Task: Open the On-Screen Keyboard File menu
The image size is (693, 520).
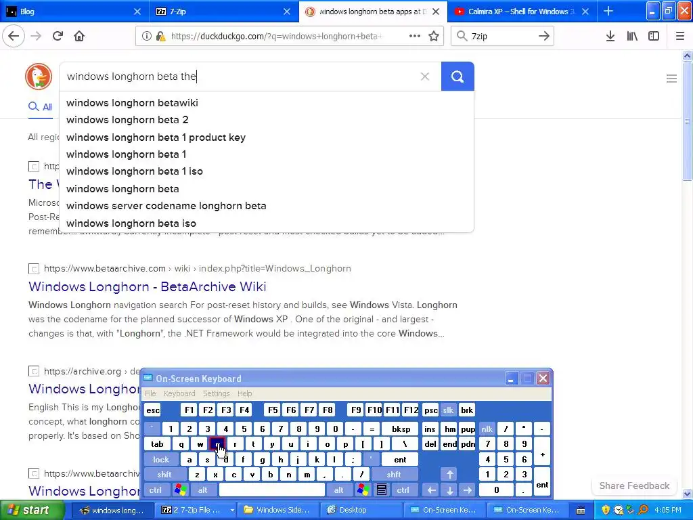Action: (150, 393)
